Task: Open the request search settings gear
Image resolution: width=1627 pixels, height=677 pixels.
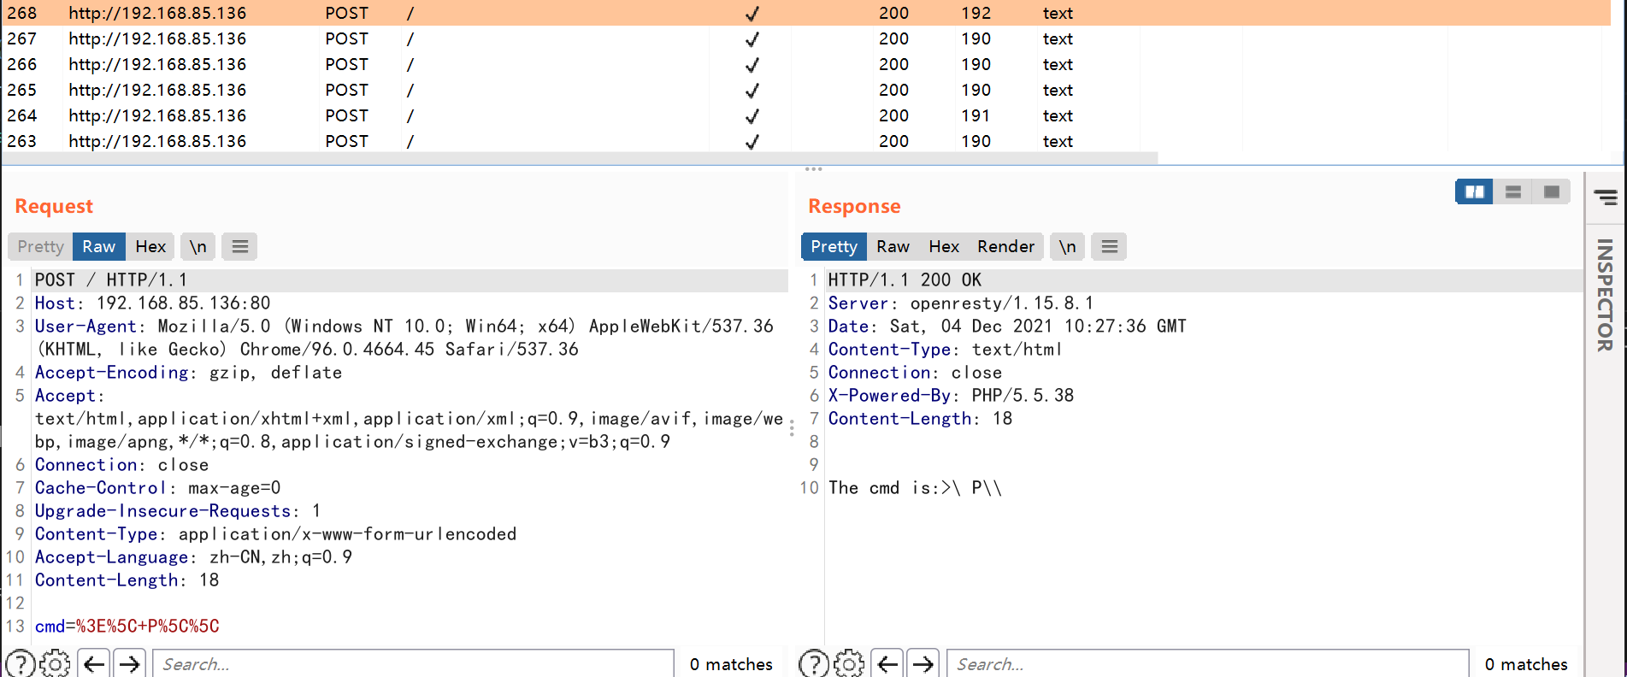Action: [x=56, y=663]
